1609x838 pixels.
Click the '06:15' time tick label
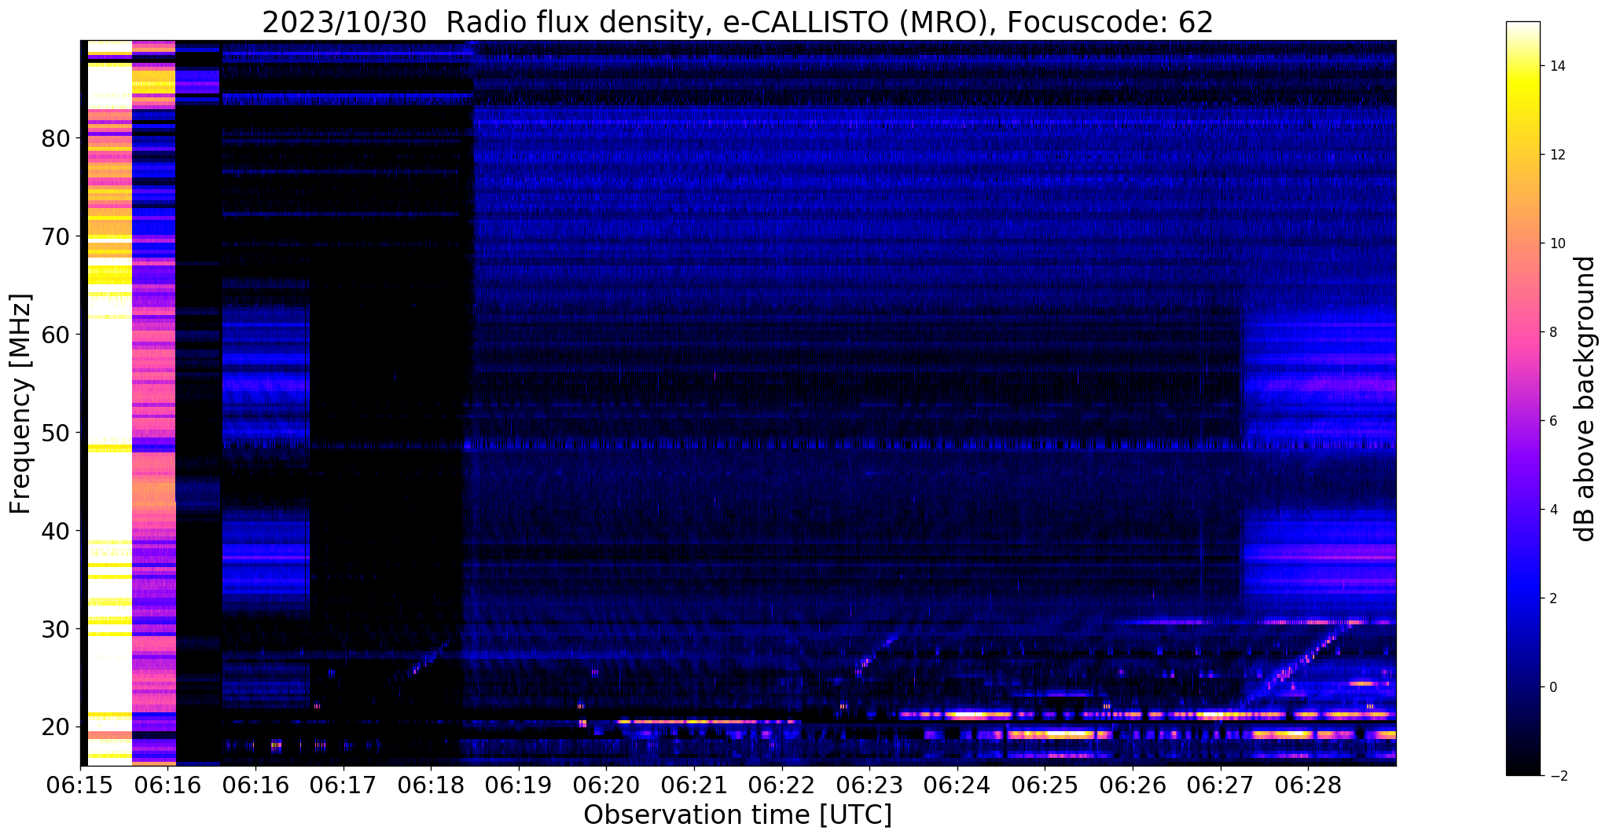80,785
